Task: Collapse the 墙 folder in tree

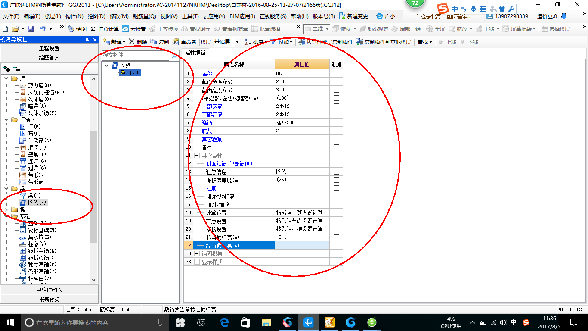Action: point(6,78)
